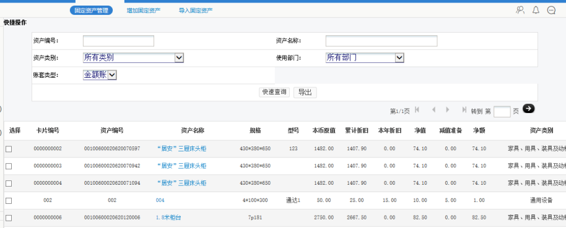
Task: Click card number 0000000002
Action: click(x=48, y=148)
